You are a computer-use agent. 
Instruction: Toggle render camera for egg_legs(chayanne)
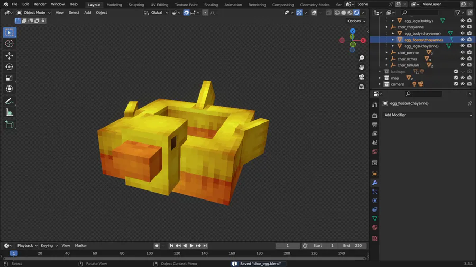[x=469, y=46]
